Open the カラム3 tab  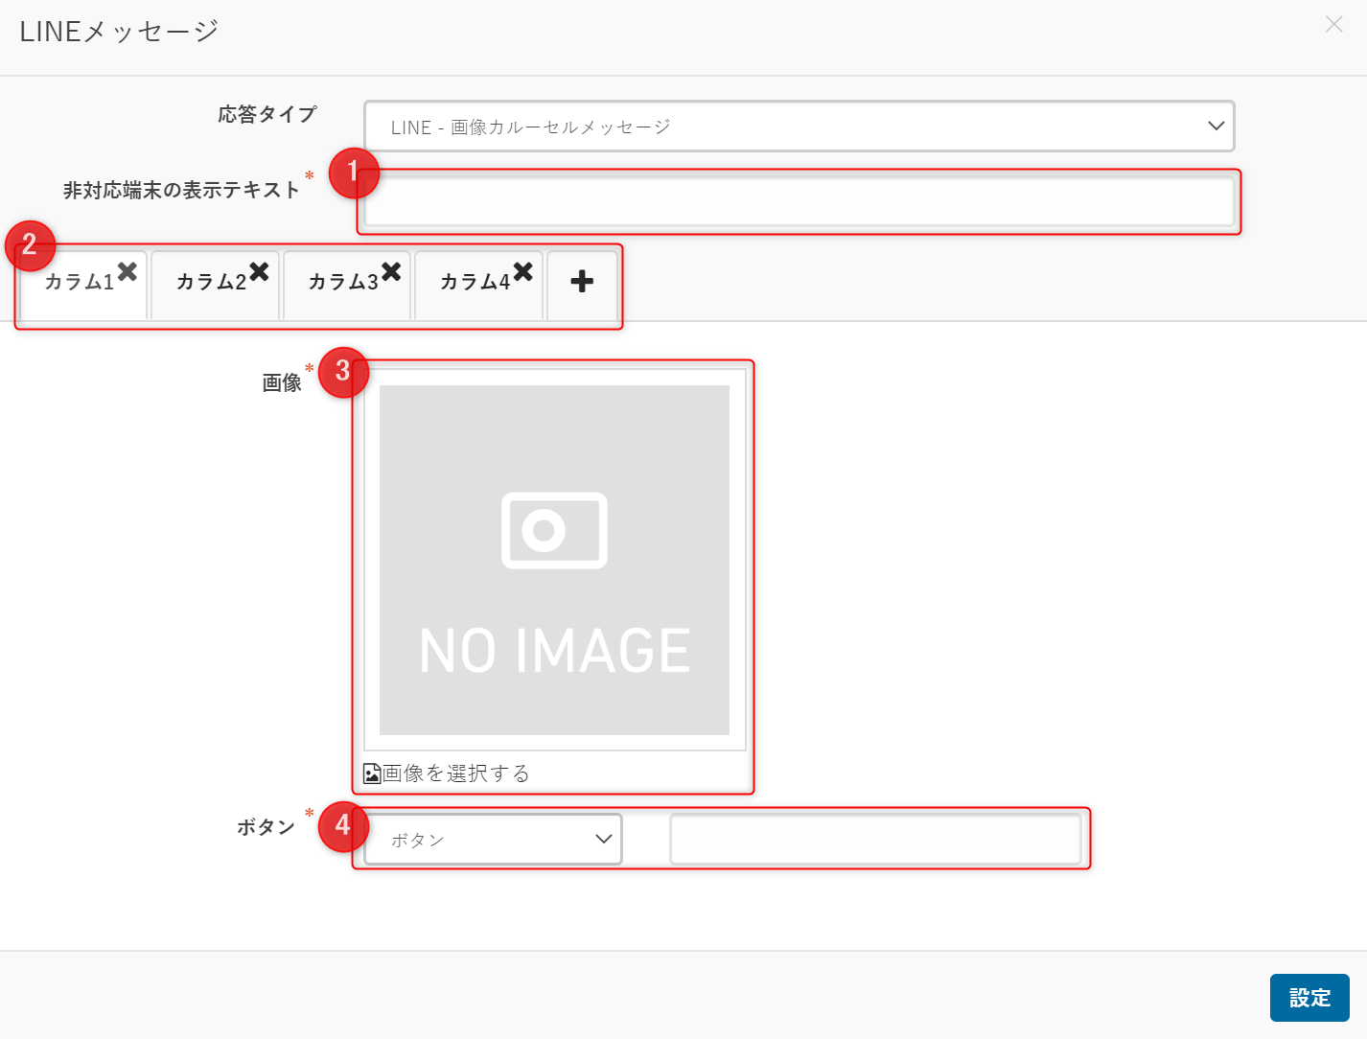coord(342,283)
